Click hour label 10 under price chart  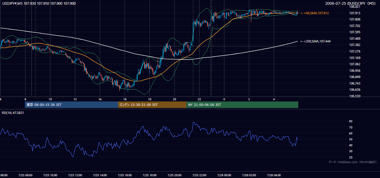[x=50, y=99]
